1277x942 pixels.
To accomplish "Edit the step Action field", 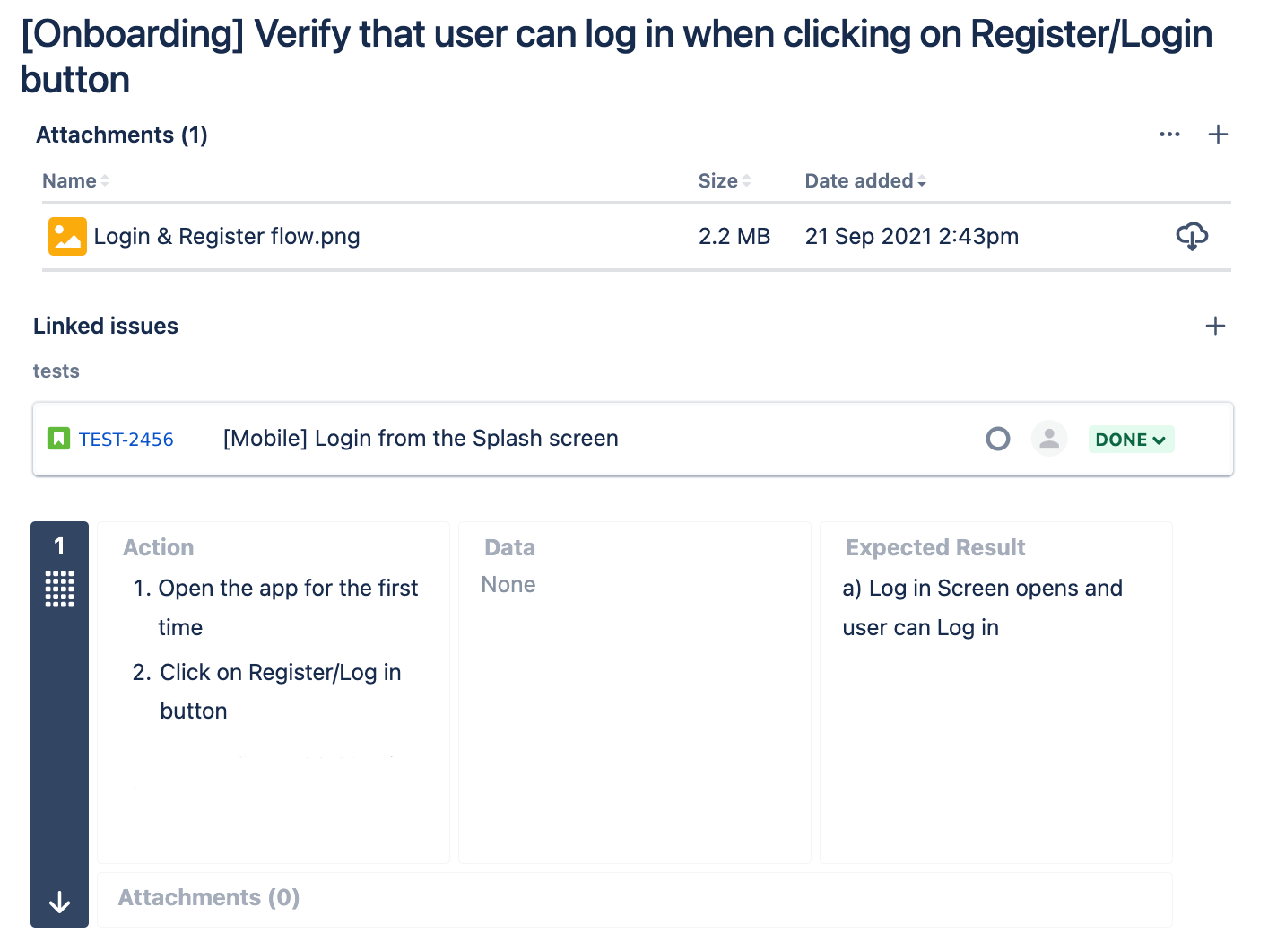I will [x=274, y=693].
